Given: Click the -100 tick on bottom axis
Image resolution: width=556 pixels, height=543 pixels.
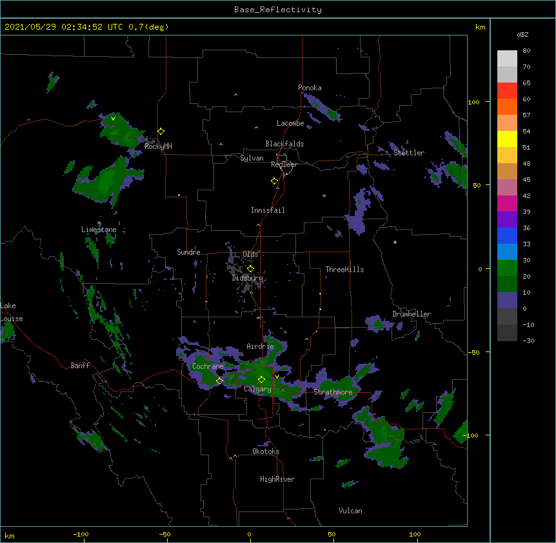Looking at the screenshot, I should tap(81, 534).
